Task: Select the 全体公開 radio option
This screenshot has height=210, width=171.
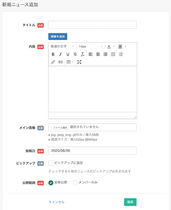Action: pos(51,183)
